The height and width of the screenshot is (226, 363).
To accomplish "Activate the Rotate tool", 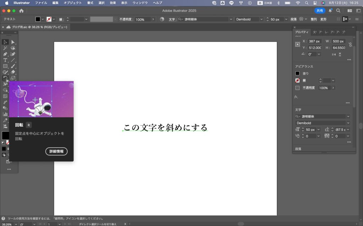I will [5, 78].
